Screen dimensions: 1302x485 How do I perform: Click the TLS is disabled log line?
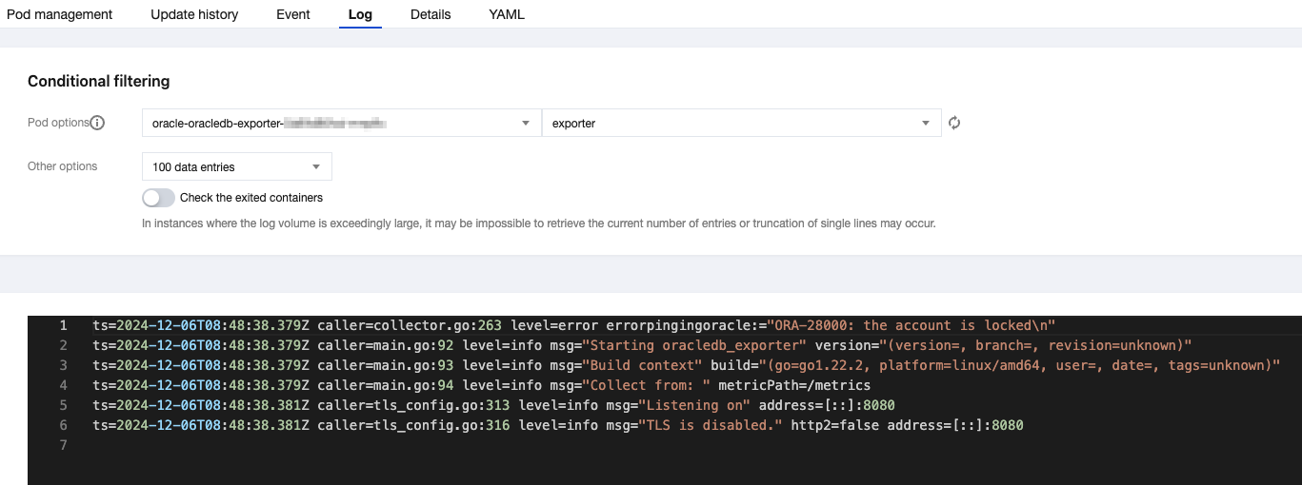point(557,425)
